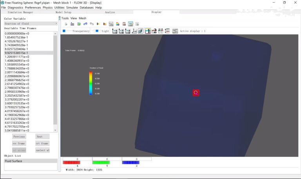Select Fluid Surface in Object List

click(31, 161)
